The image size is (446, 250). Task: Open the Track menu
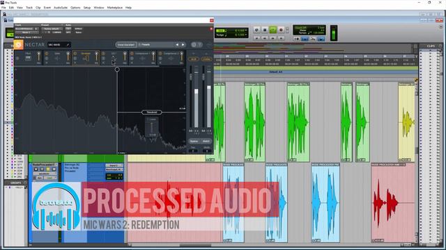click(29, 8)
